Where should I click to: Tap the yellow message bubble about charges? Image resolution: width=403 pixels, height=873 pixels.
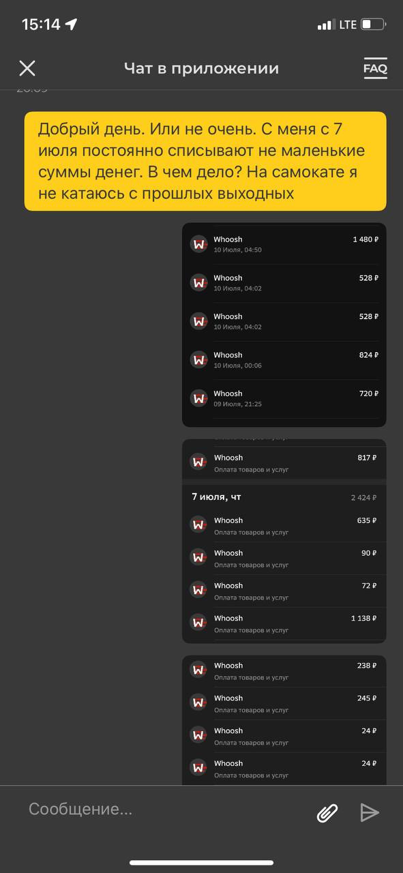pyautogui.click(x=205, y=162)
